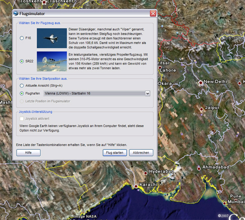Click the Google Earth icon in dialog title
The width and height of the screenshot is (245, 220).
(16, 14)
